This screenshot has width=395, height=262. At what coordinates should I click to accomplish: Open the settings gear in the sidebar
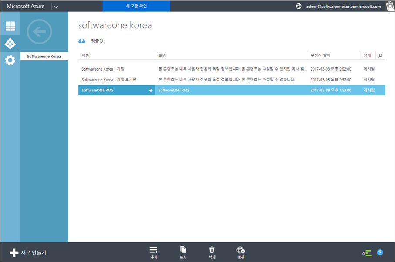tap(10, 60)
